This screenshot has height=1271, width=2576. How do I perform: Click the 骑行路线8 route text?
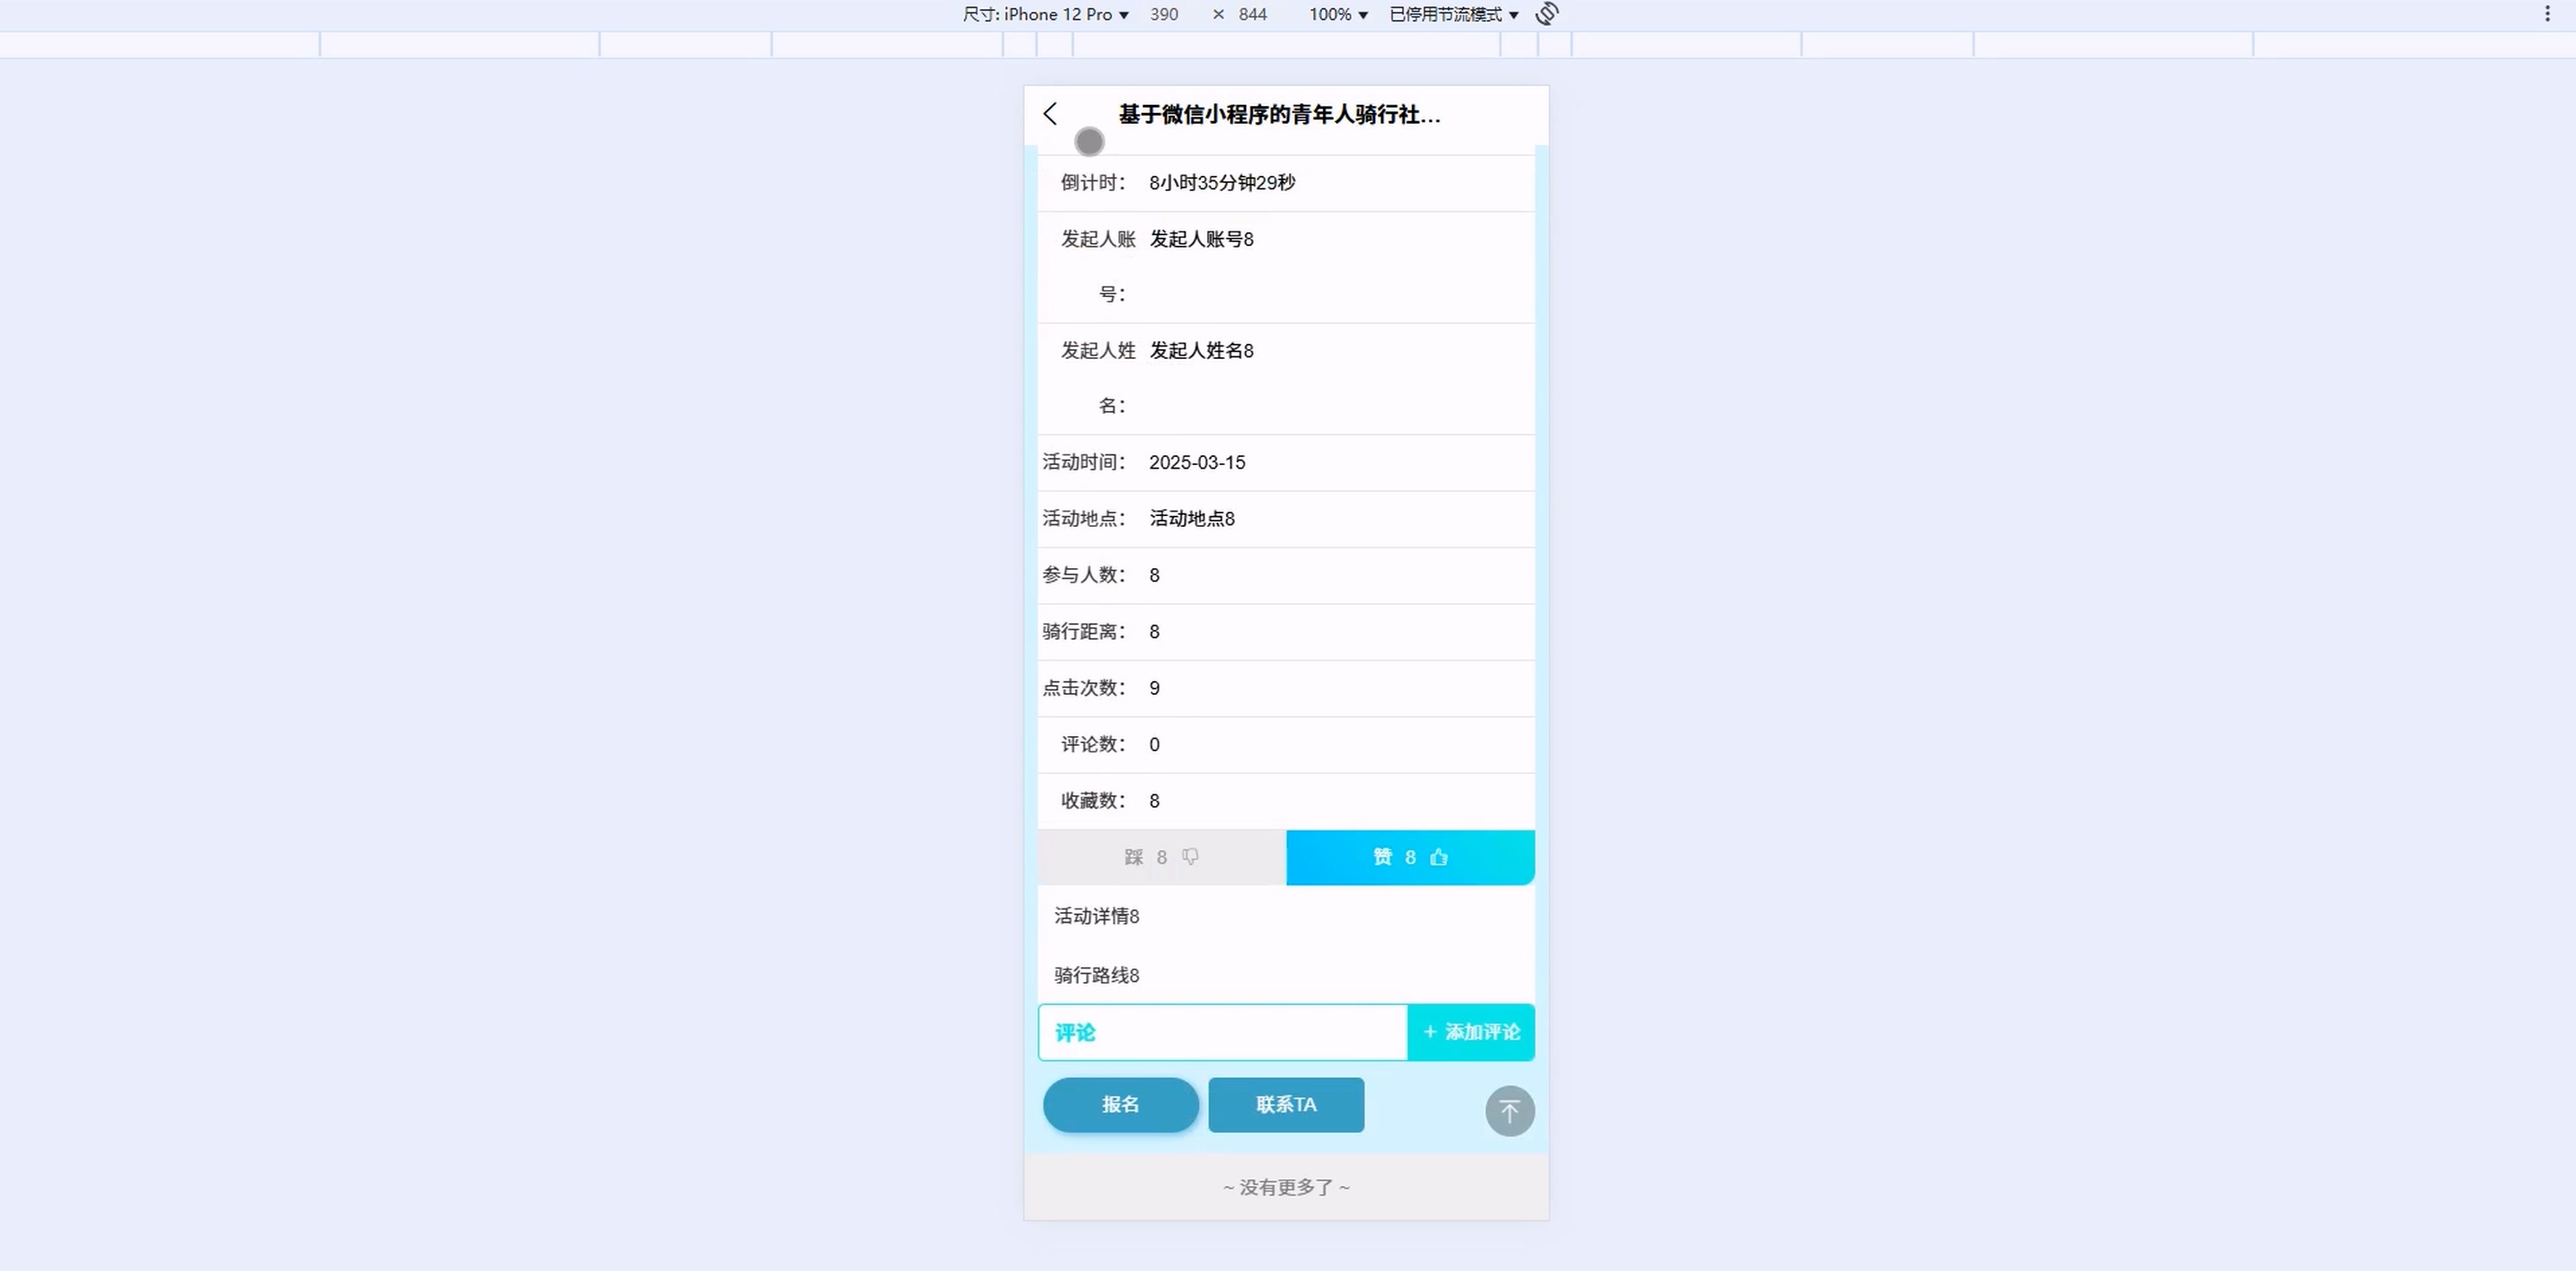point(1097,975)
